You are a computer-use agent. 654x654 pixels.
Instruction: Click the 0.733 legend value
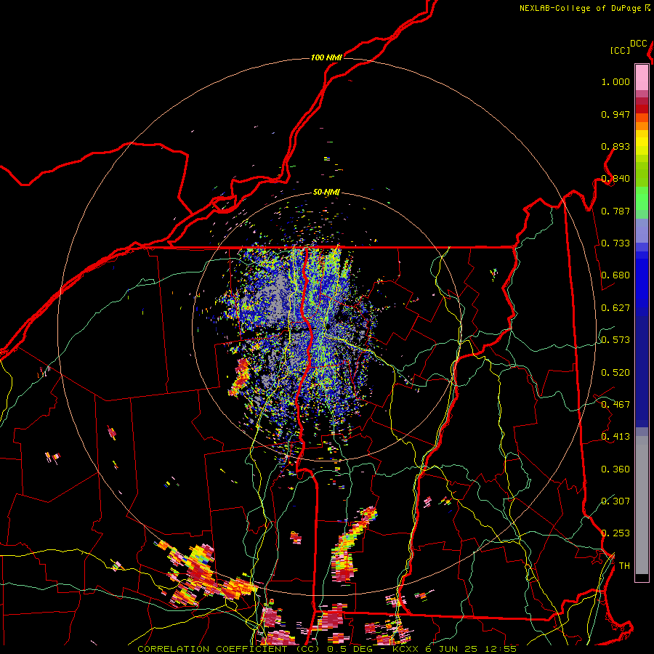tap(615, 243)
